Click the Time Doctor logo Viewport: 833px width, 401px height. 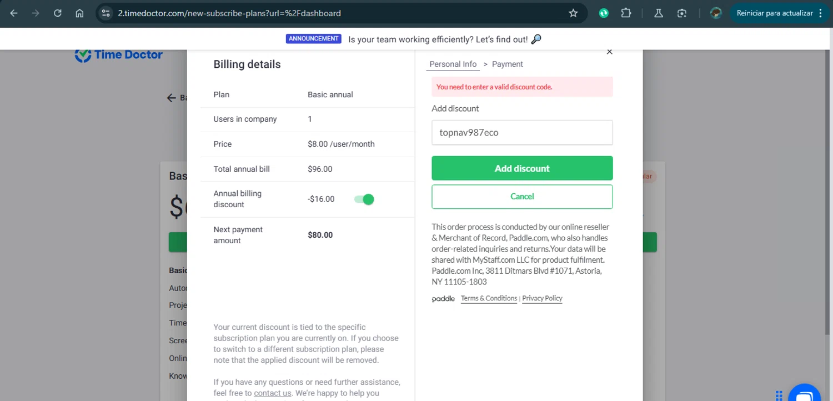(119, 54)
